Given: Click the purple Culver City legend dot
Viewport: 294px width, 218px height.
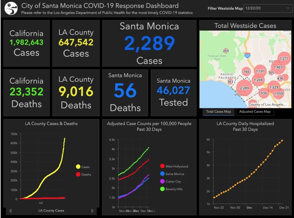Looking at the screenshot, I should pos(162,181).
